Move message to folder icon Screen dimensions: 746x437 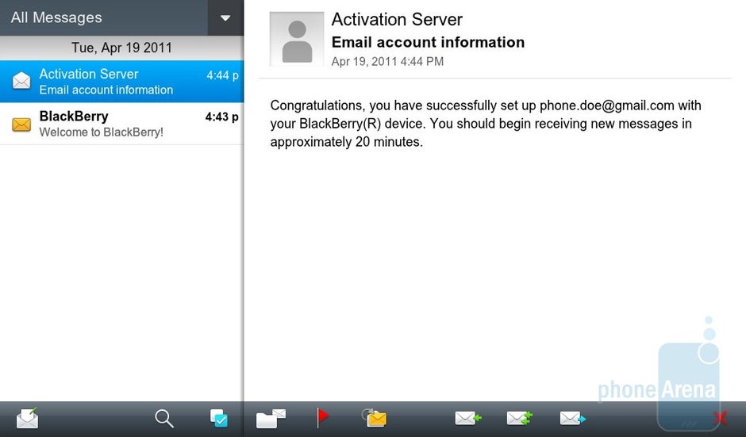[271, 418]
